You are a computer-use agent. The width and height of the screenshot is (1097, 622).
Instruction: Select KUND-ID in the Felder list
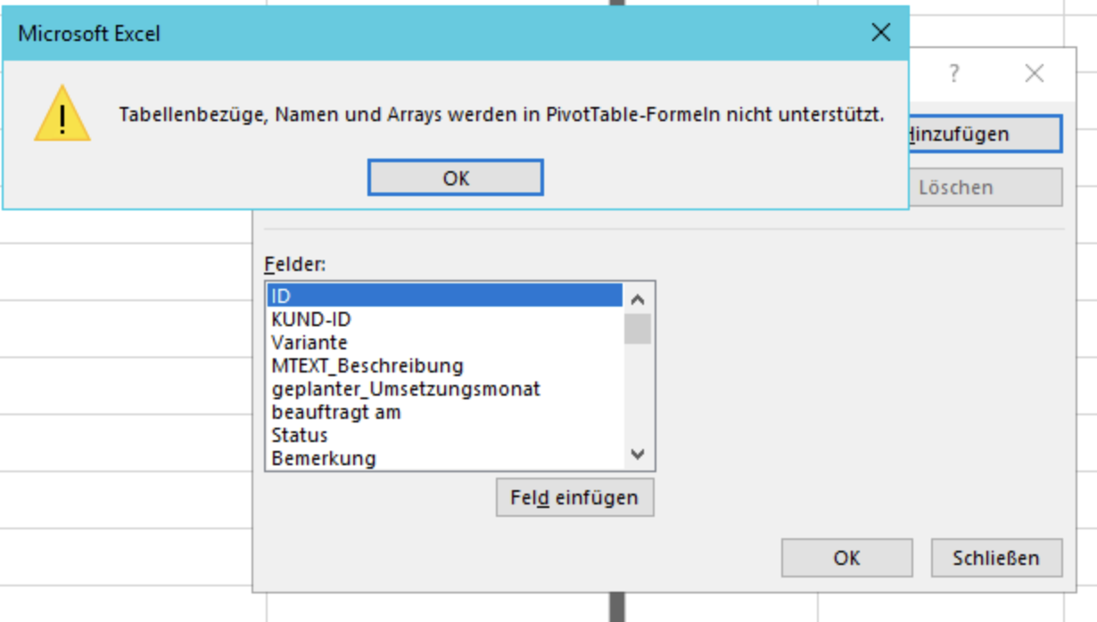pyautogui.click(x=444, y=319)
